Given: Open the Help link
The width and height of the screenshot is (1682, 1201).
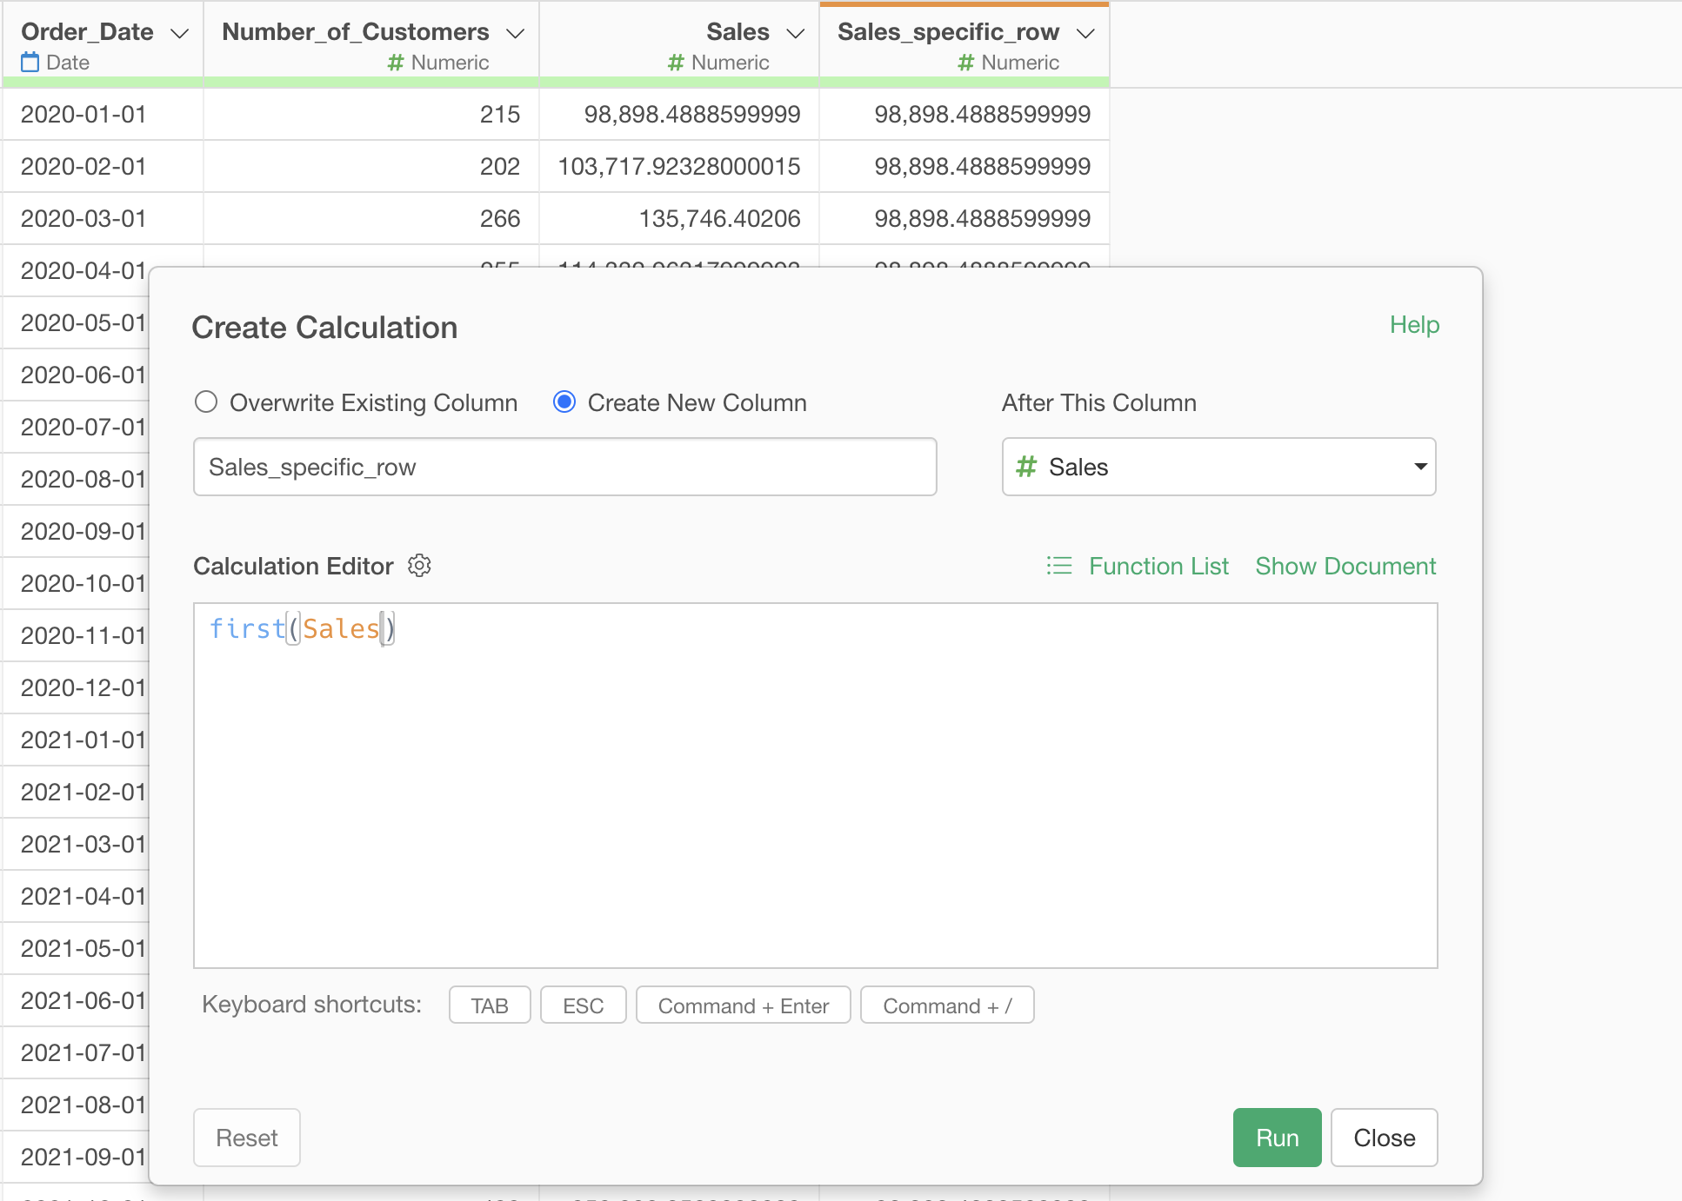Looking at the screenshot, I should tap(1414, 324).
